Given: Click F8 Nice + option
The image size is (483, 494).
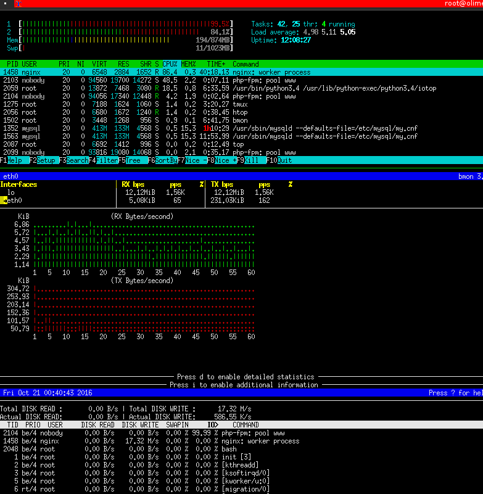Looking at the screenshot, I should [x=222, y=160].
